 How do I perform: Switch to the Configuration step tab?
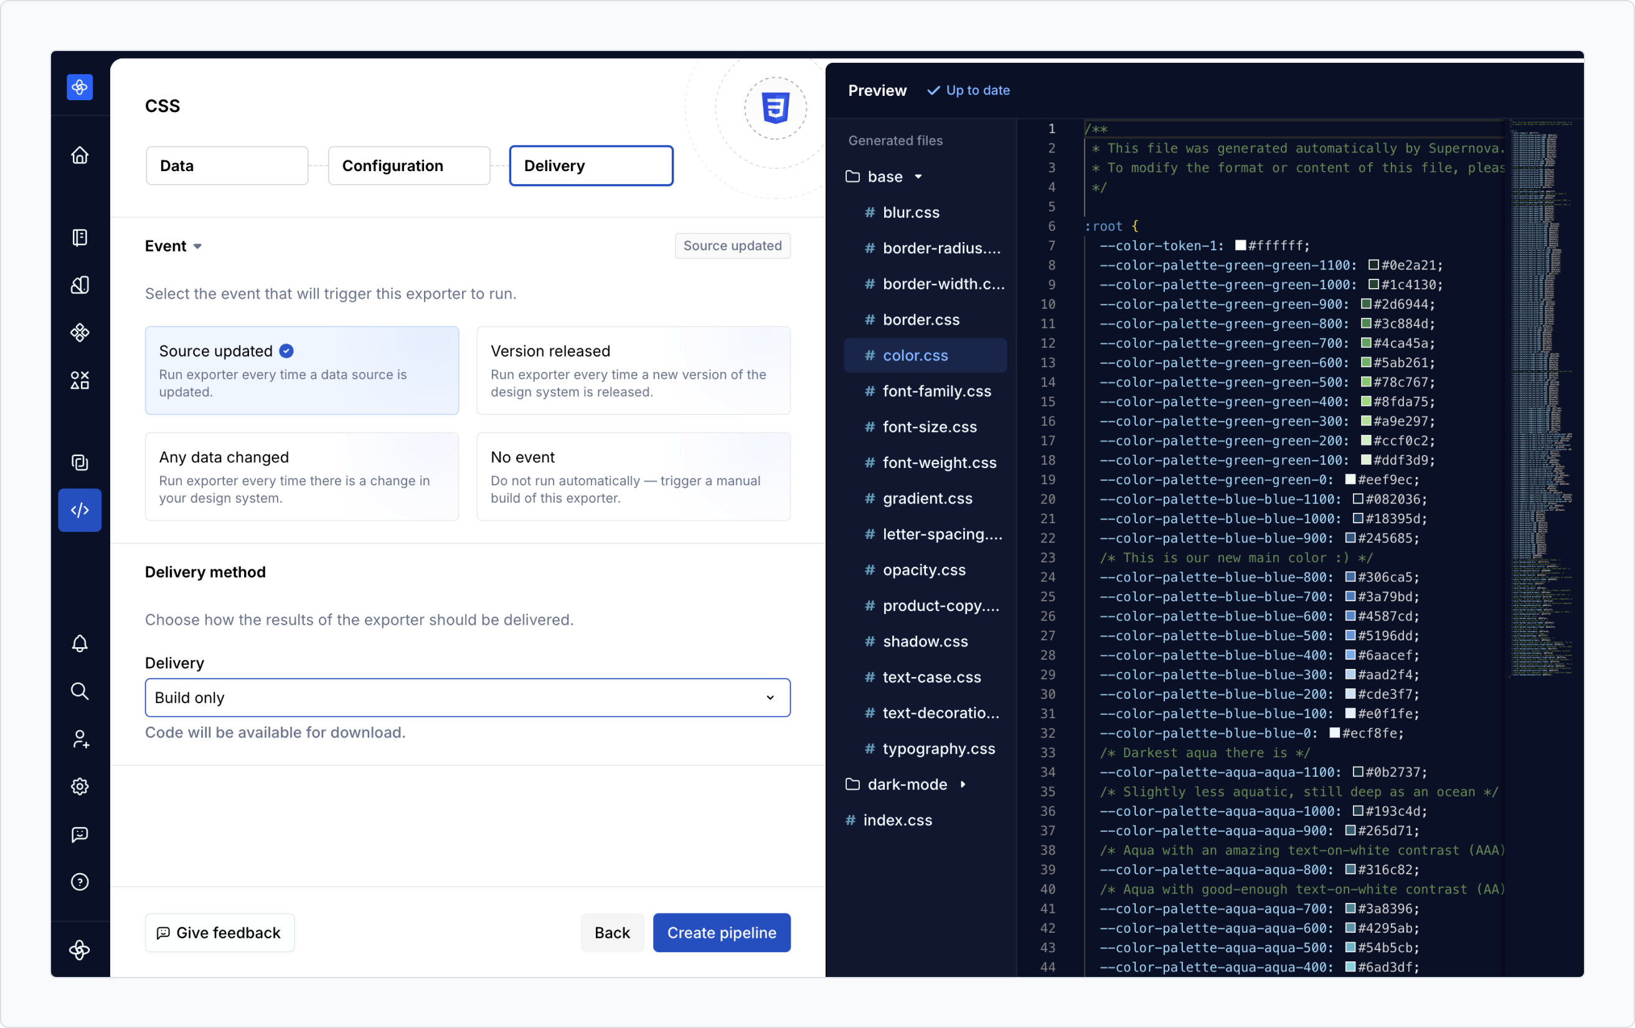click(408, 166)
